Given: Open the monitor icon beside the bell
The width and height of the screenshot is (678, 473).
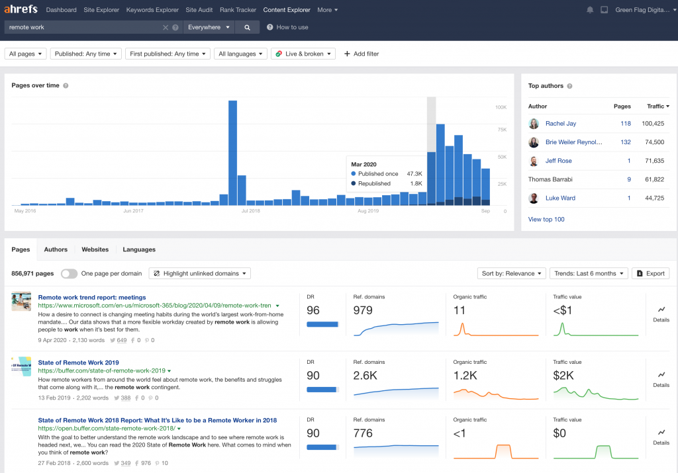Looking at the screenshot, I should [x=604, y=9].
